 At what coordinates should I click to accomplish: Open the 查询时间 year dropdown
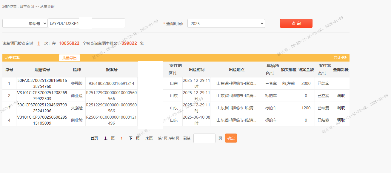226,23
